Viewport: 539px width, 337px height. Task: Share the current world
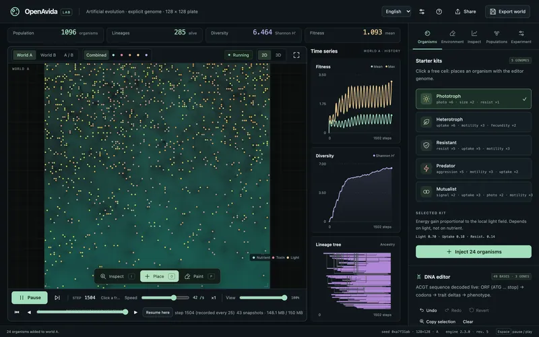click(466, 11)
